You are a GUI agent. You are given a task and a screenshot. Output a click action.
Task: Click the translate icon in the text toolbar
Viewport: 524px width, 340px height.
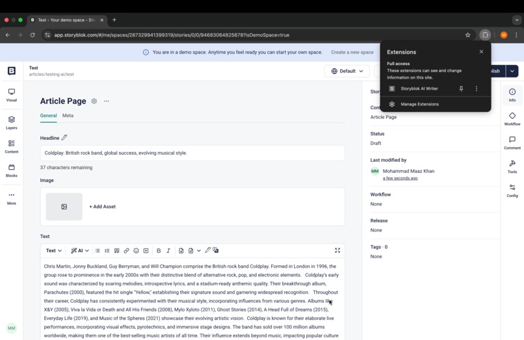(216, 250)
